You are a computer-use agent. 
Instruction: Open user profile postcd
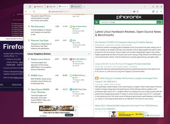[x=77, y=29]
